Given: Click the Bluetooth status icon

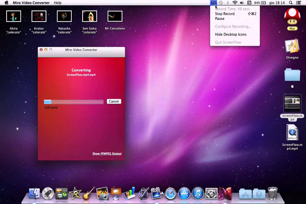Looking at the screenshot, I should 228,3.
